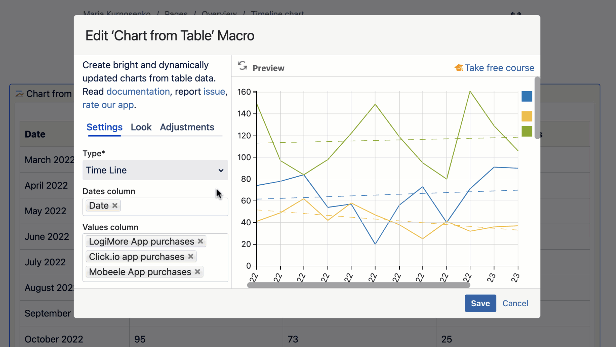The width and height of the screenshot is (616, 347).
Task: Click the Save button
Action: (480, 303)
